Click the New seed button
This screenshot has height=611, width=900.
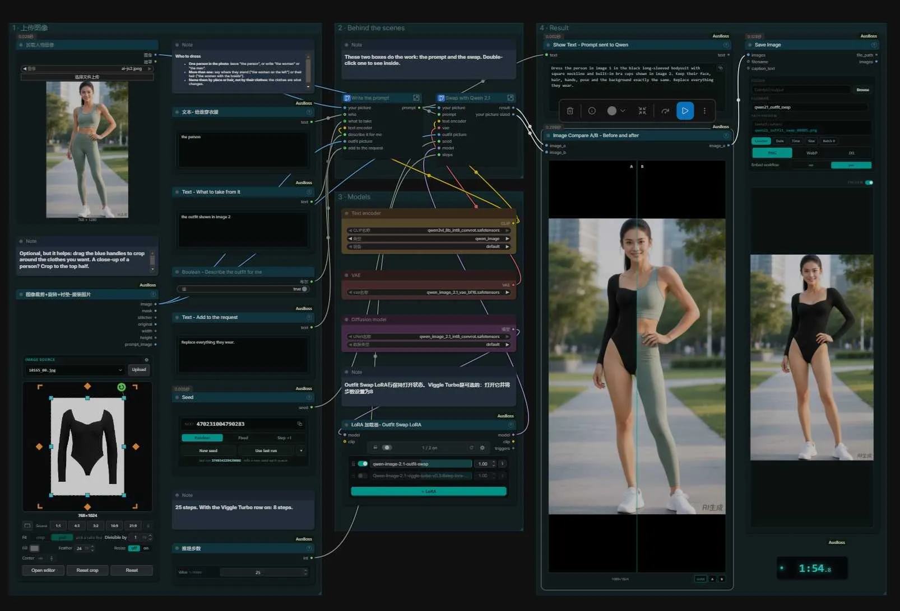point(208,450)
